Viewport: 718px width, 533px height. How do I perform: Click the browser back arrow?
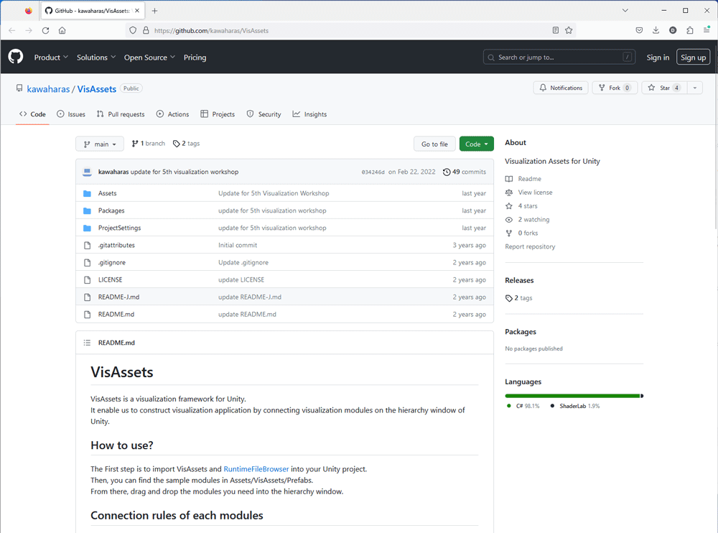12,31
